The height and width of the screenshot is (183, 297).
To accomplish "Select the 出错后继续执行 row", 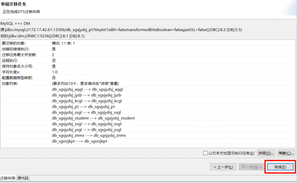I will [16, 49].
